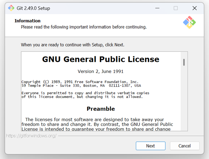The height and width of the screenshot is (159, 209).
Task: Click the Git icon in the title bar
Action: 11,8
